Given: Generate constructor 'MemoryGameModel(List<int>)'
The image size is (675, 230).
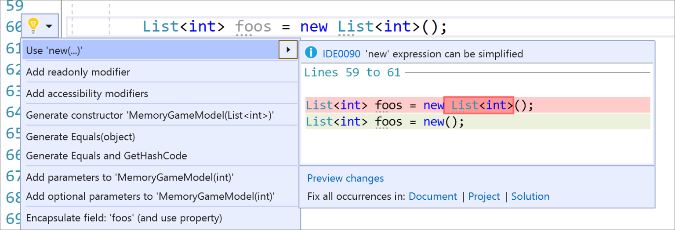Looking at the screenshot, I should (150, 115).
